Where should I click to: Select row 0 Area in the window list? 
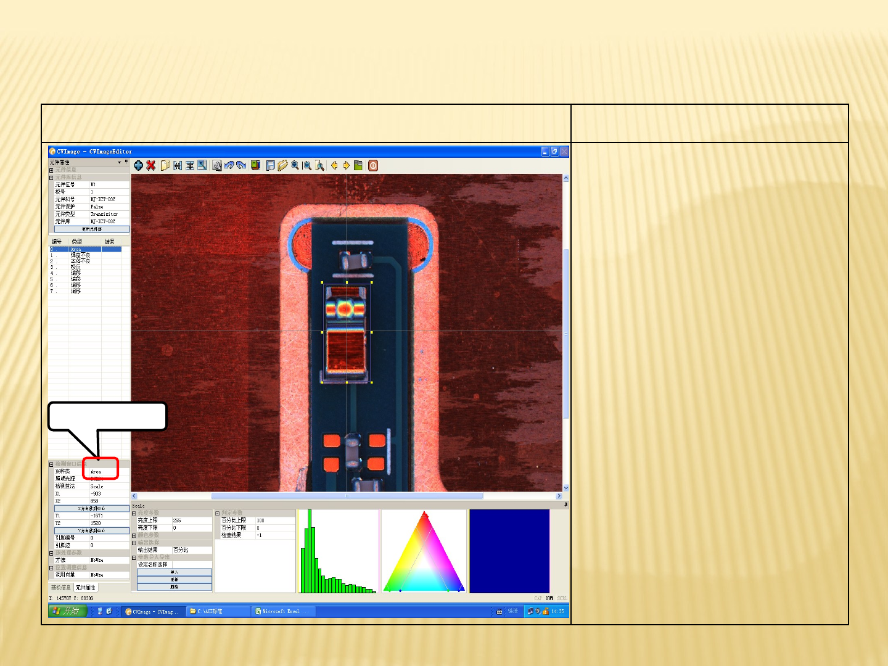86,249
